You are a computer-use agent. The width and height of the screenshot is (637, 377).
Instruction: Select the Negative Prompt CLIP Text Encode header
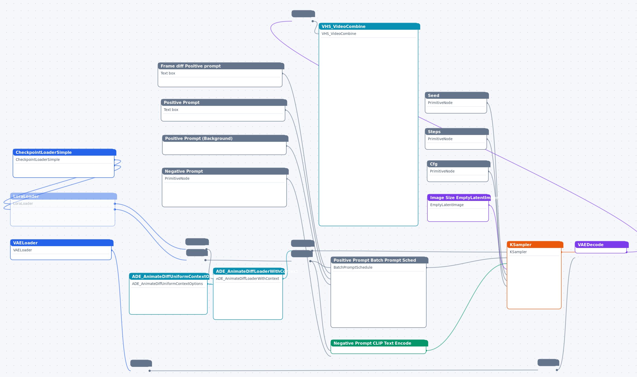(379, 343)
